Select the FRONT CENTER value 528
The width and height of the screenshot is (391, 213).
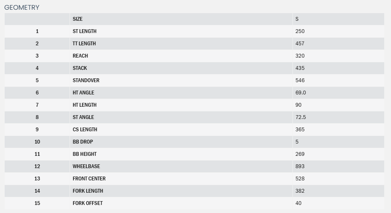pos(300,179)
